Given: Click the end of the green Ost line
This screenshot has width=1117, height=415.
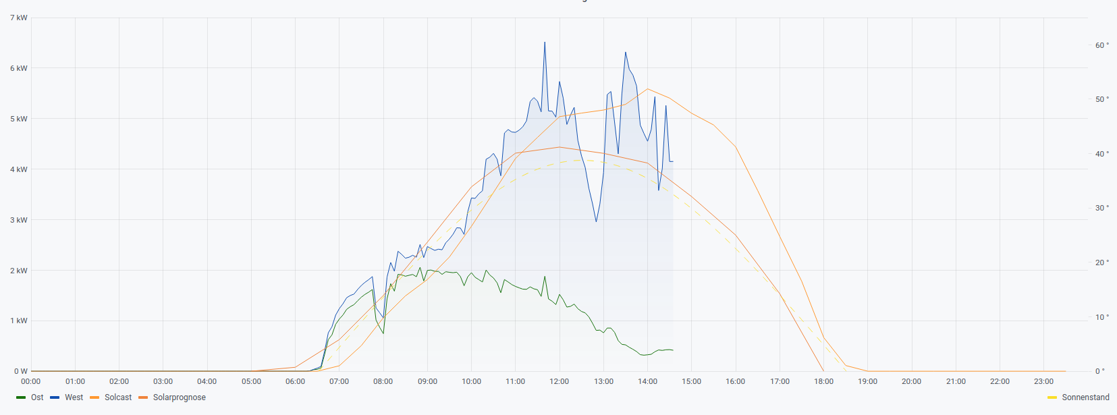Looking at the screenshot, I should pyautogui.click(x=672, y=350).
